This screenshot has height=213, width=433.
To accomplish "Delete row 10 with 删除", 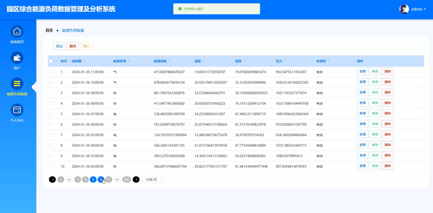I will [388, 166].
